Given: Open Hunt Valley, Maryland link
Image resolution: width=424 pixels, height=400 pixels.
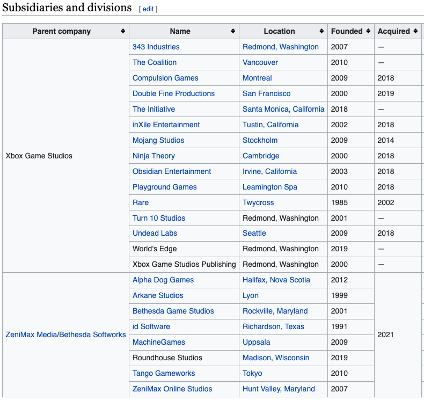Looking at the screenshot, I should point(279,389).
